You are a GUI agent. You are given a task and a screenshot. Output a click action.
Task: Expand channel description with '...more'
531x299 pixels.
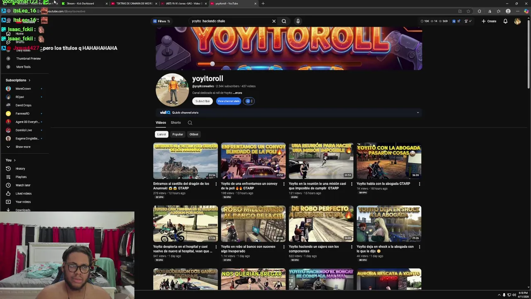click(238, 93)
